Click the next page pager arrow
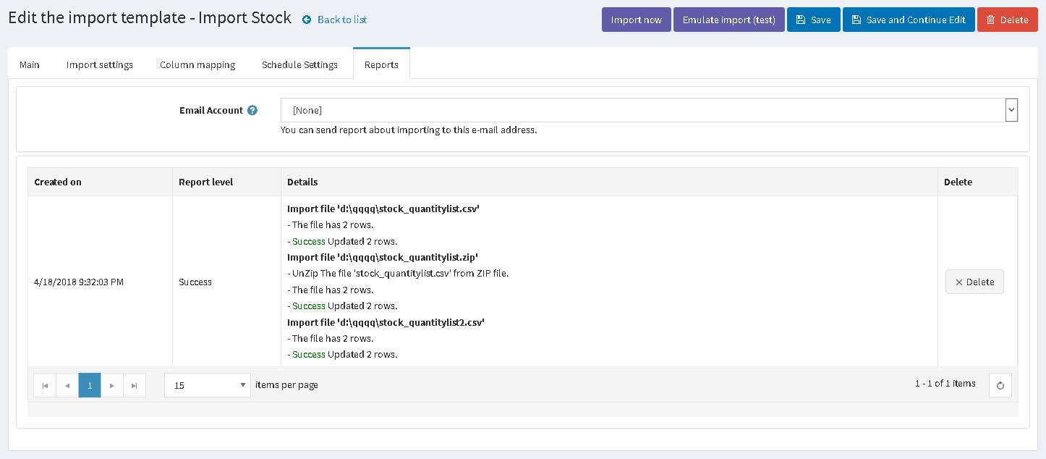 tap(111, 385)
